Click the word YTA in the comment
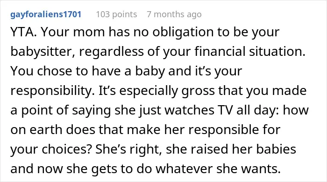The height and width of the screenshot is (182, 327). click(x=22, y=32)
